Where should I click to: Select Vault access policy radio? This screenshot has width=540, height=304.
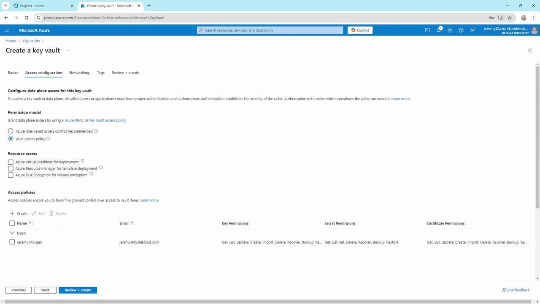coord(11,138)
